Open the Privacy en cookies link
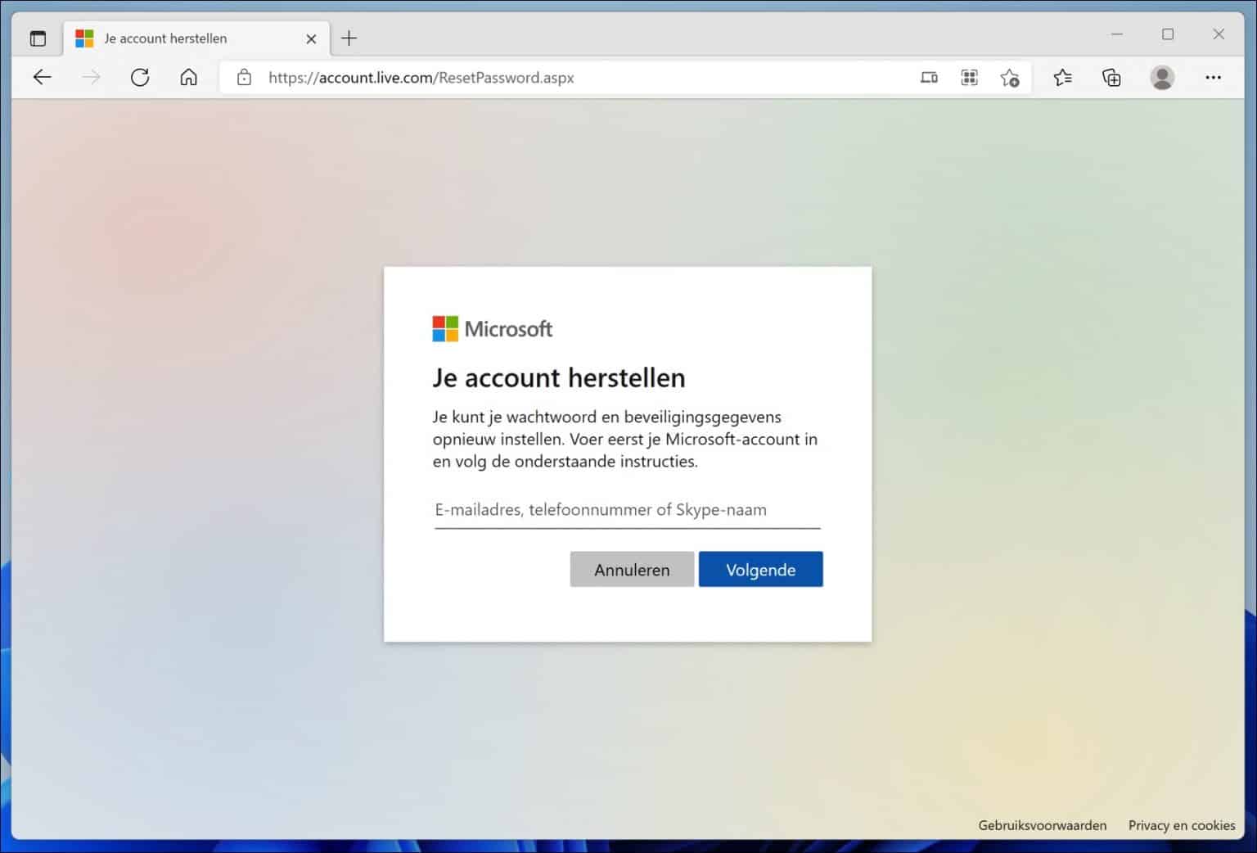Screen dimensions: 1257x853 1182,825
